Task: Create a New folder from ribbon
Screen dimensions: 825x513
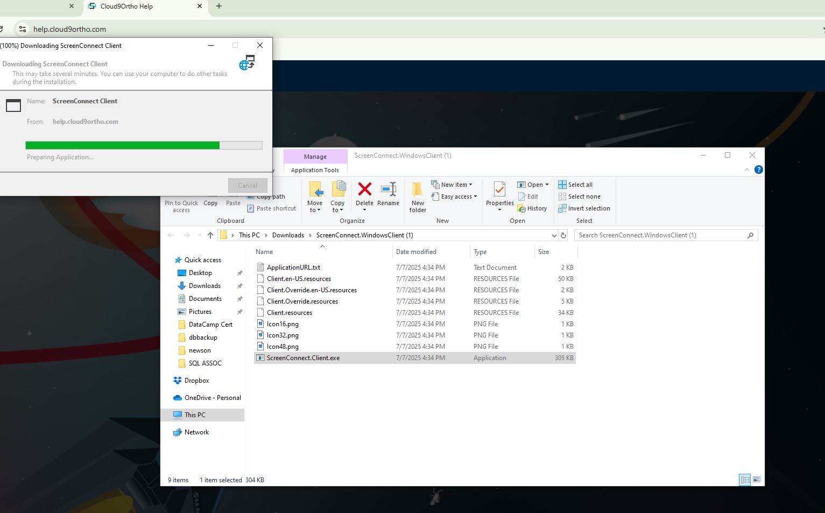Action: tap(418, 197)
